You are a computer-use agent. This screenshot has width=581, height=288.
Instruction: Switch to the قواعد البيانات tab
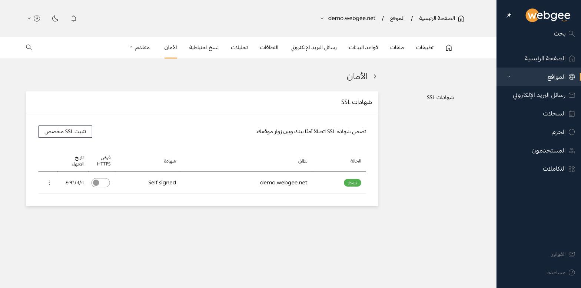[x=363, y=48]
